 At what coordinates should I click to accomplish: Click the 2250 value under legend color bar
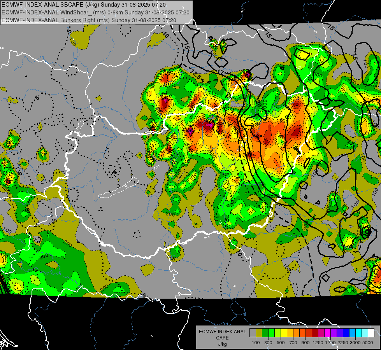click(x=343, y=343)
